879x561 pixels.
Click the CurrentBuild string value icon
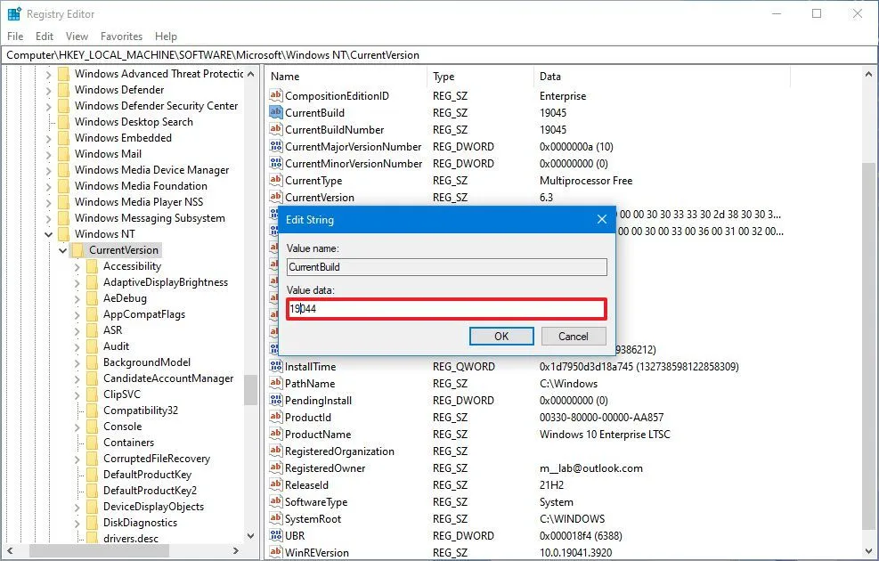click(276, 112)
